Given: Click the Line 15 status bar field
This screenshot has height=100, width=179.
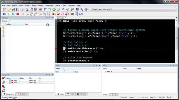Looking at the screenshot, I should coord(124,97).
